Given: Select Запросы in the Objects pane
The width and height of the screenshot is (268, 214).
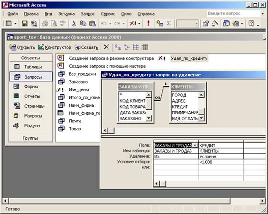Looking at the screenshot, I should point(31,77).
